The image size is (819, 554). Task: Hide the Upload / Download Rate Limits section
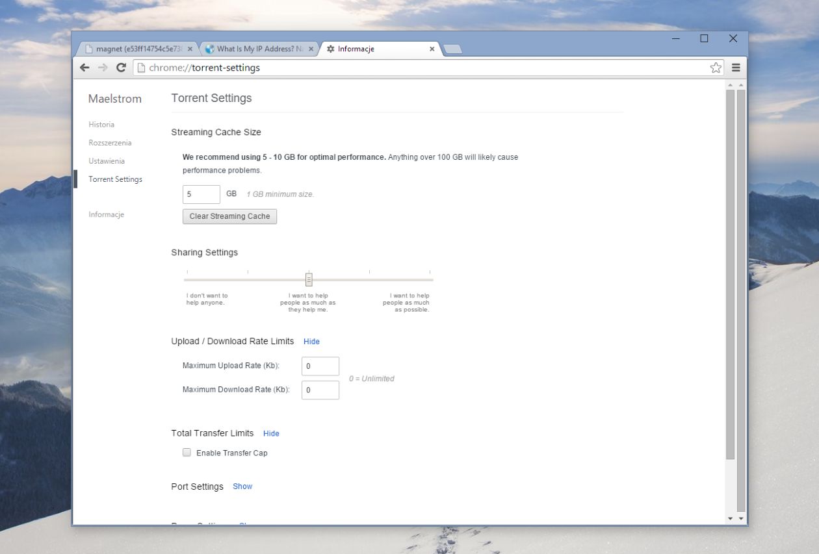[x=311, y=342]
